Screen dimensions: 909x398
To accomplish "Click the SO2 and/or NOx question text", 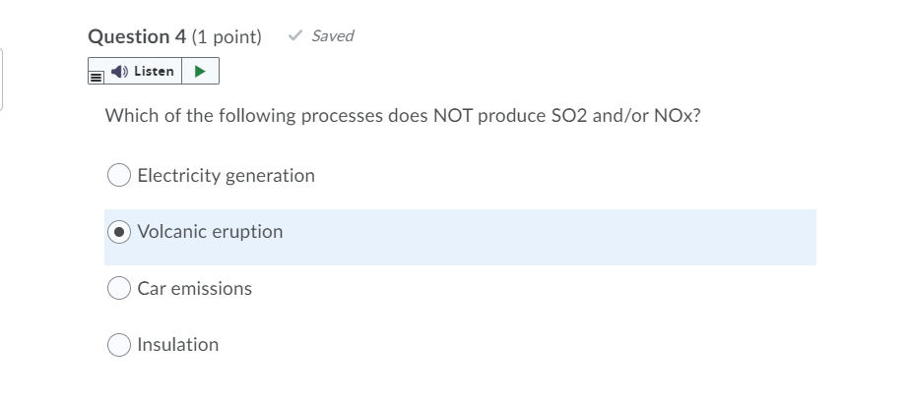I will point(402,116).
